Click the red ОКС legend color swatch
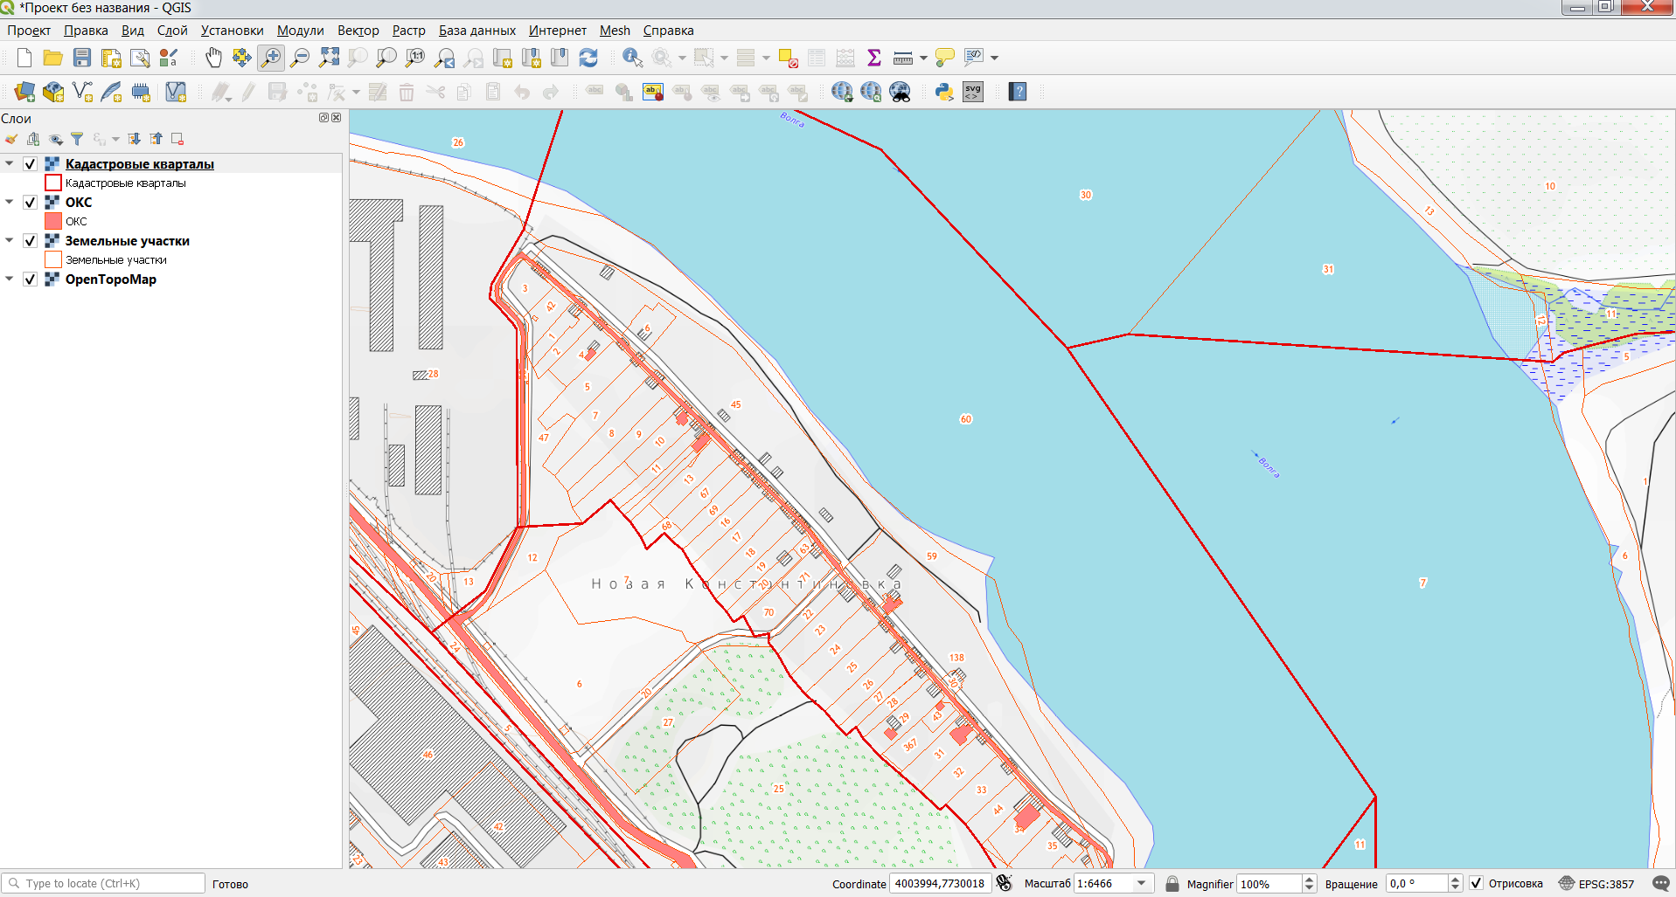1676x897 pixels. click(x=53, y=221)
